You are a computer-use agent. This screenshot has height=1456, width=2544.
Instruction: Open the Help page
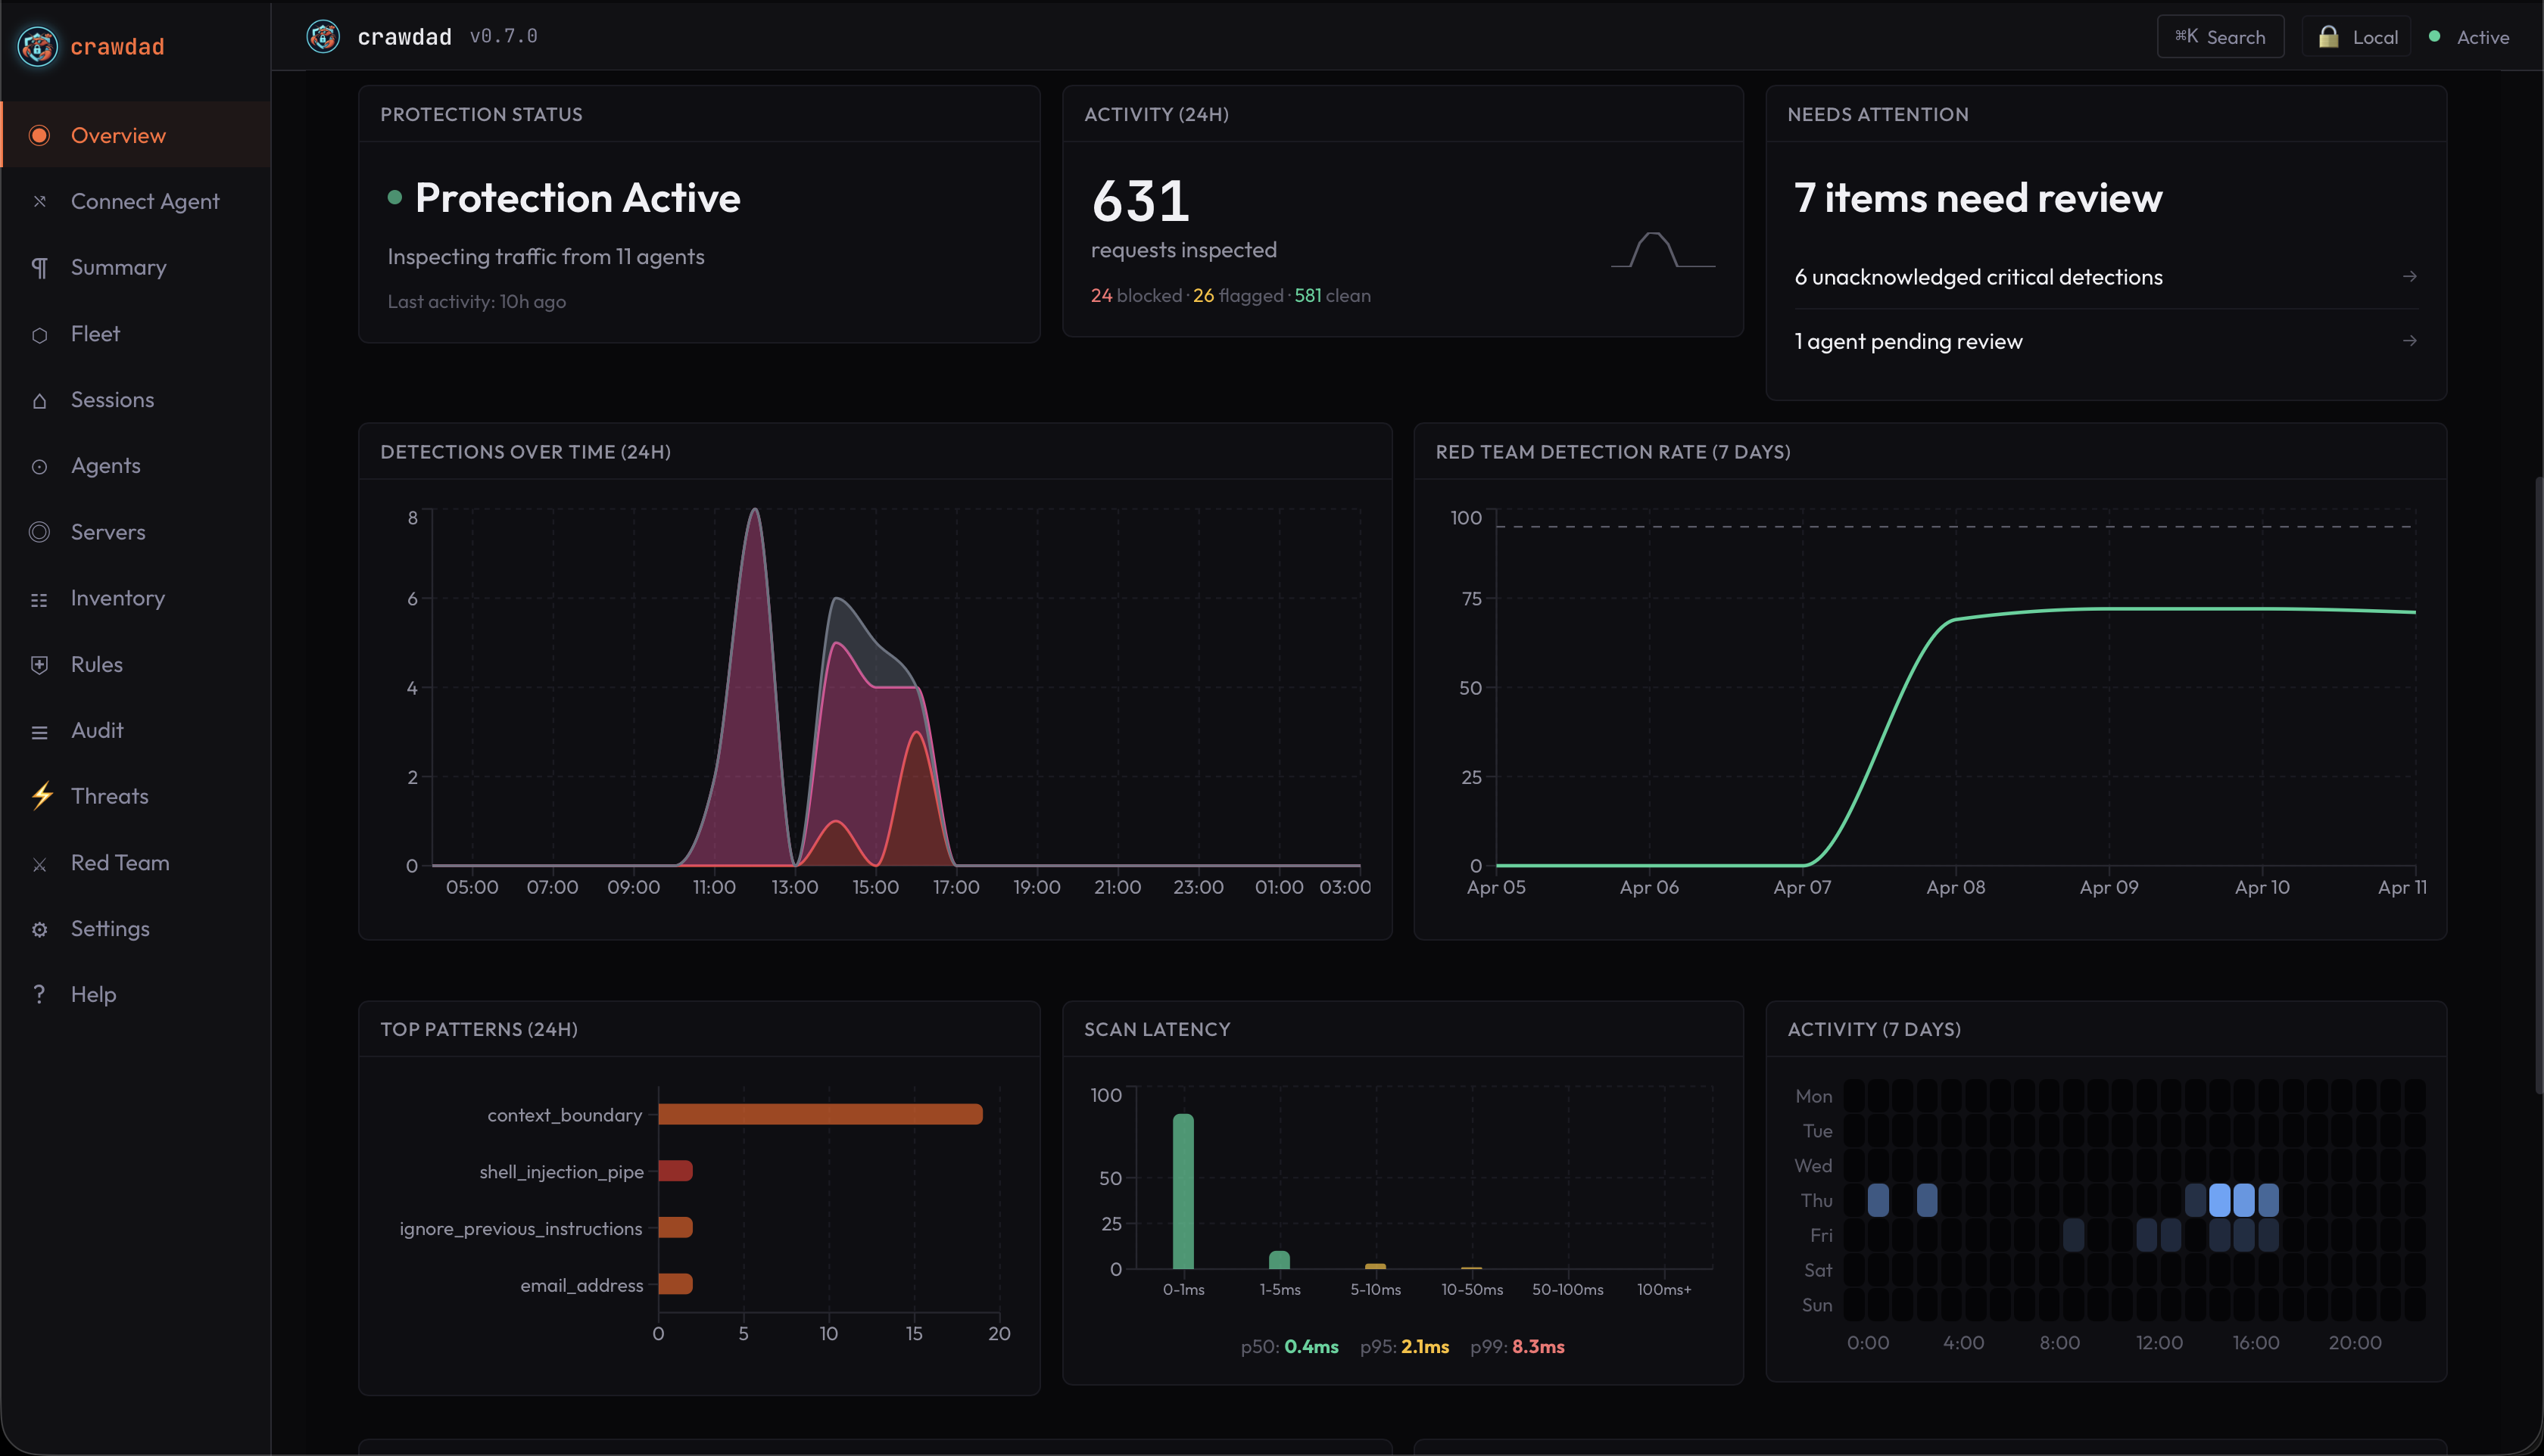[x=135, y=995]
